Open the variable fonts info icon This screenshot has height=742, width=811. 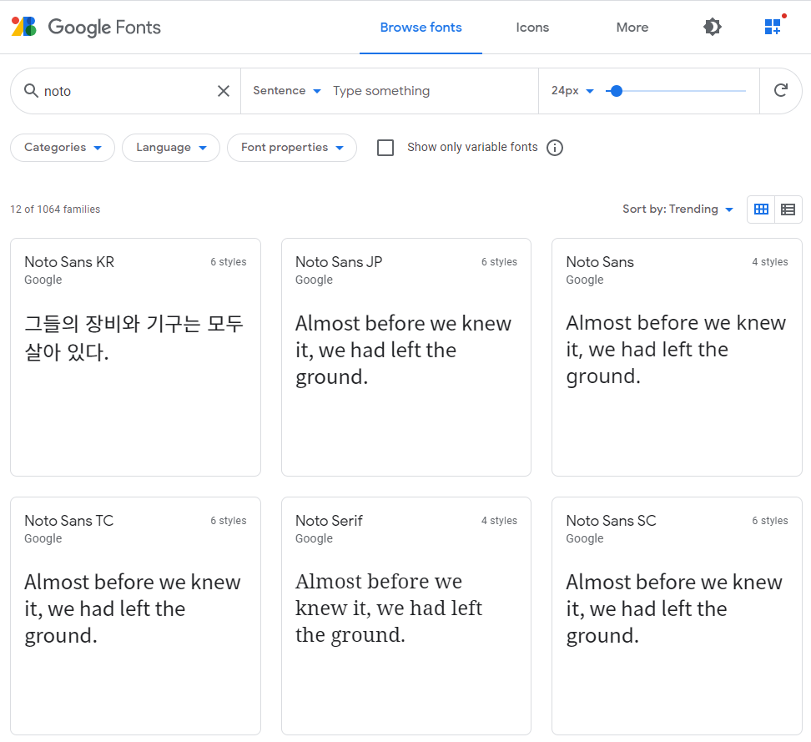click(555, 148)
